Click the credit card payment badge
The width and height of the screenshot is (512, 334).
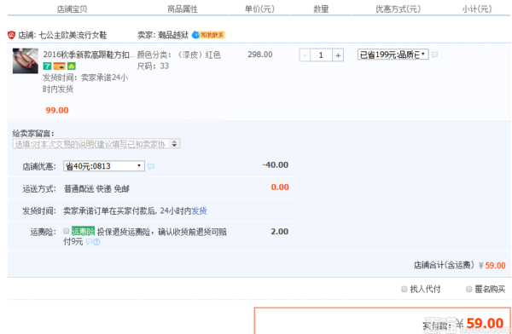60,66
